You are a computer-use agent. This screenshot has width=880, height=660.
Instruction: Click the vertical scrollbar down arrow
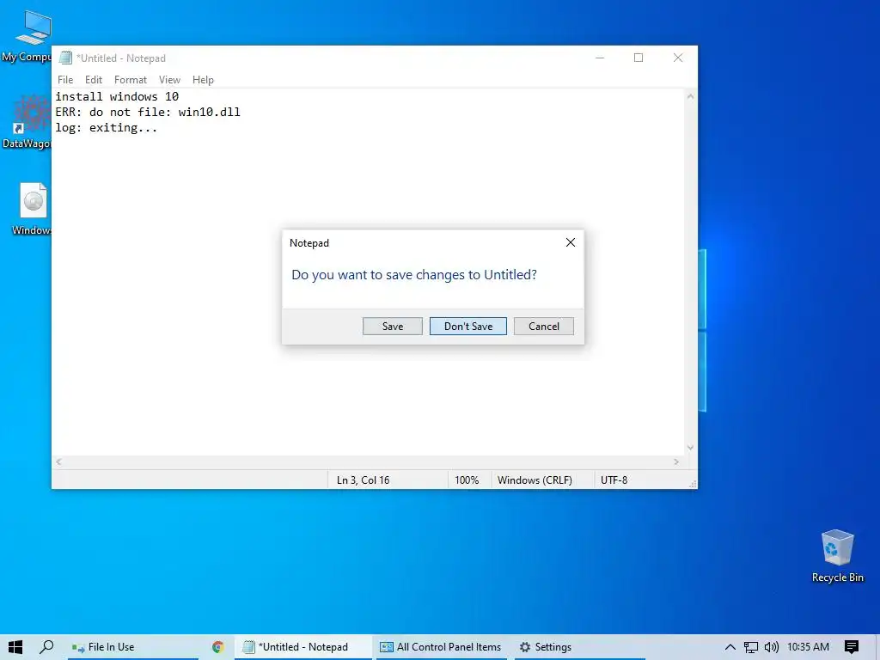(690, 447)
